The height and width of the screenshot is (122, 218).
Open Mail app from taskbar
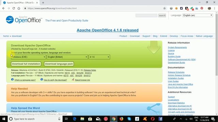click(x=98, y=119)
